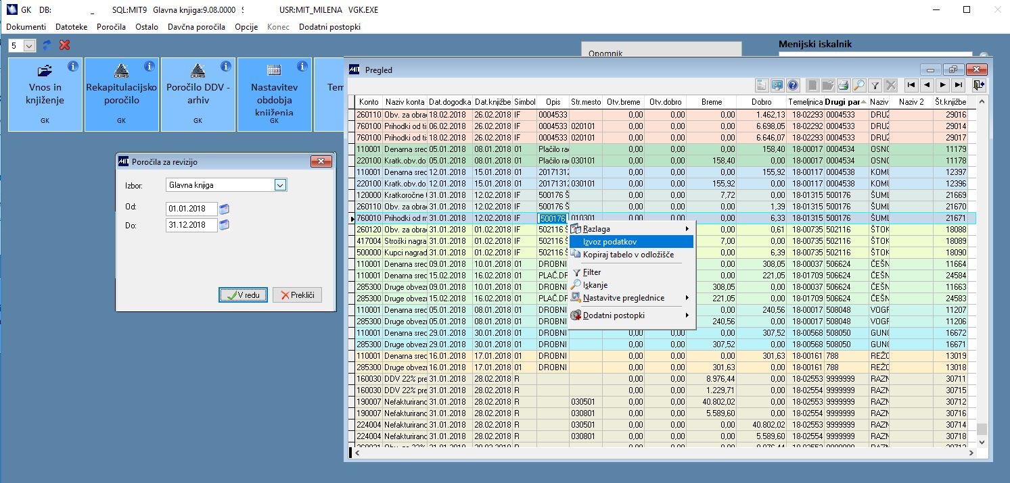Image resolution: width=1010 pixels, height=483 pixels.
Task: Open the dropdown showing number 5
Action: (x=29, y=45)
